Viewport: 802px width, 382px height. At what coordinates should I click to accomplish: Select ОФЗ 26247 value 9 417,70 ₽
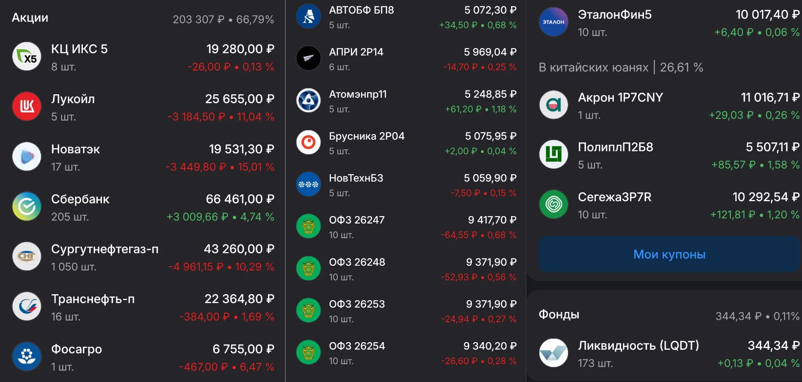tap(492, 220)
